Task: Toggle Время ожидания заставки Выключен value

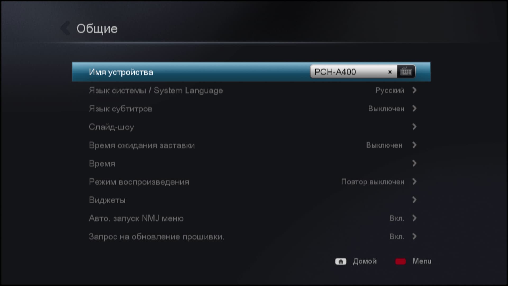Action: click(x=384, y=145)
